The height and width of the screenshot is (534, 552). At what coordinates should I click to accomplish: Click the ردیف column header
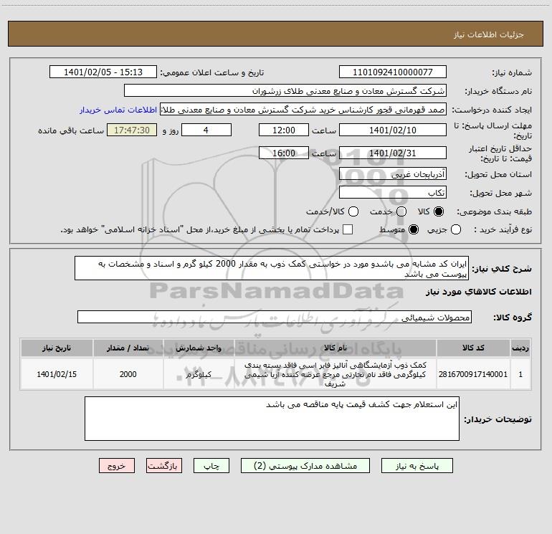point(520,348)
